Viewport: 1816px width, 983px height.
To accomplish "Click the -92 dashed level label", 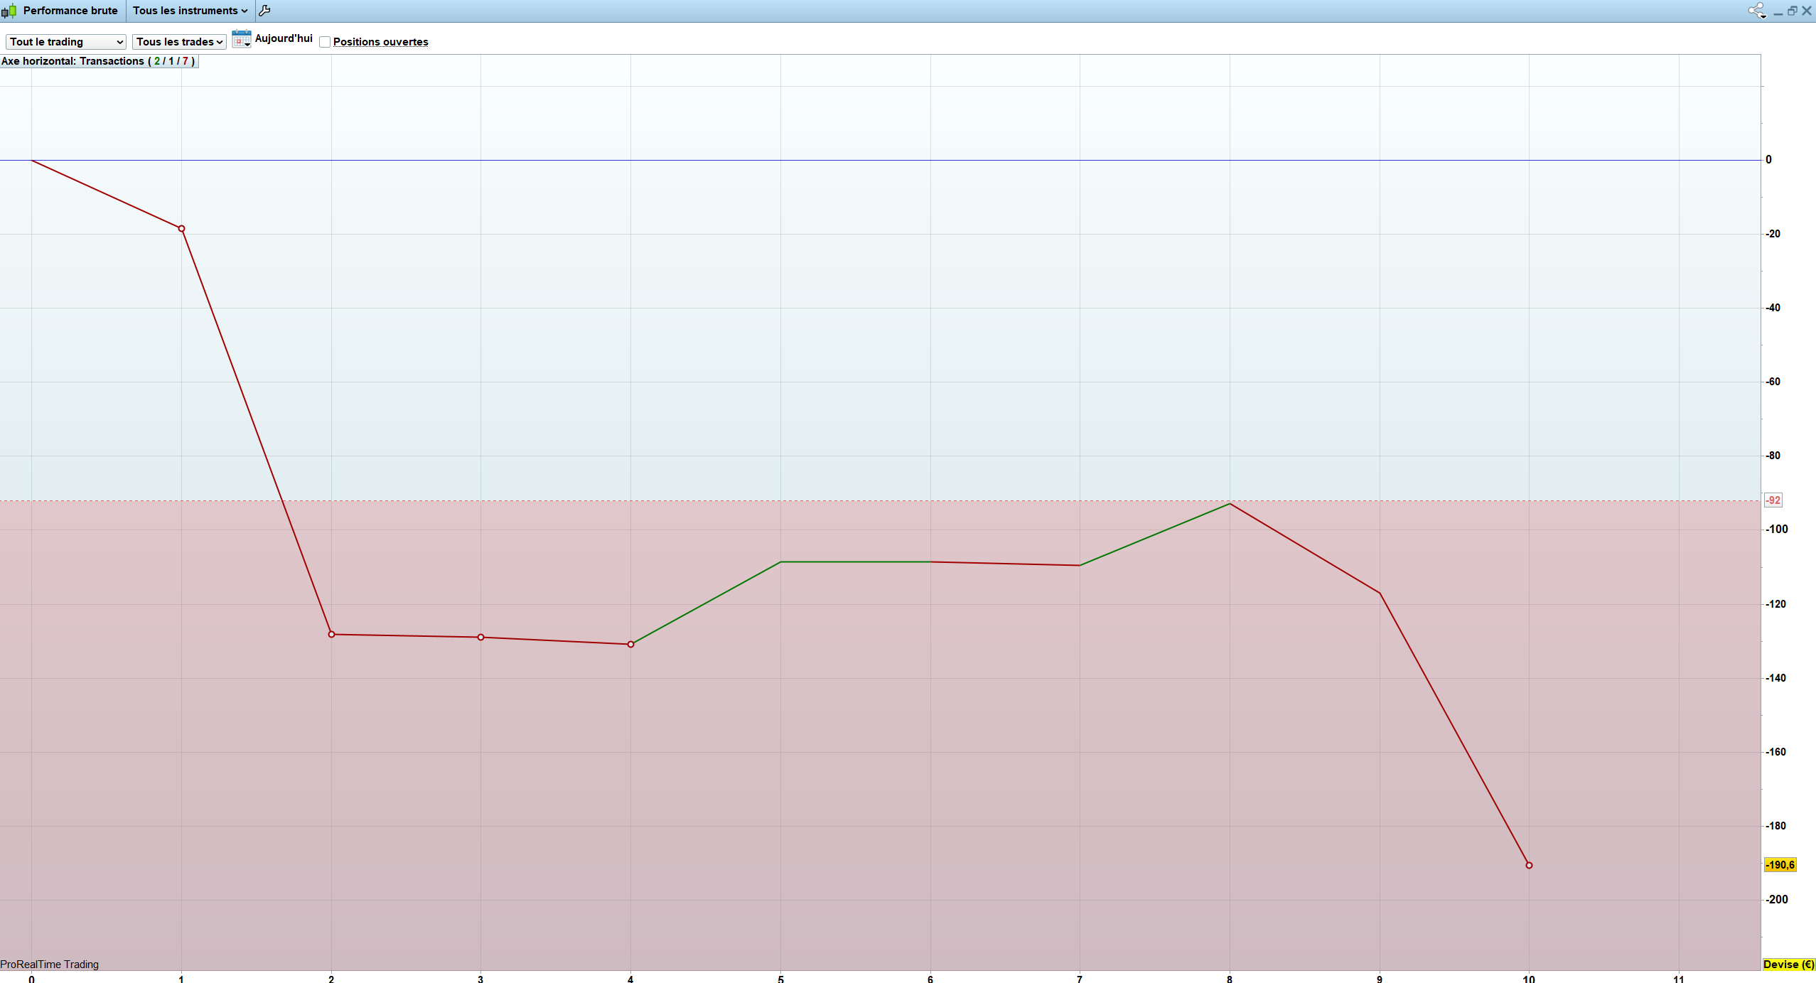I will (x=1773, y=500).
